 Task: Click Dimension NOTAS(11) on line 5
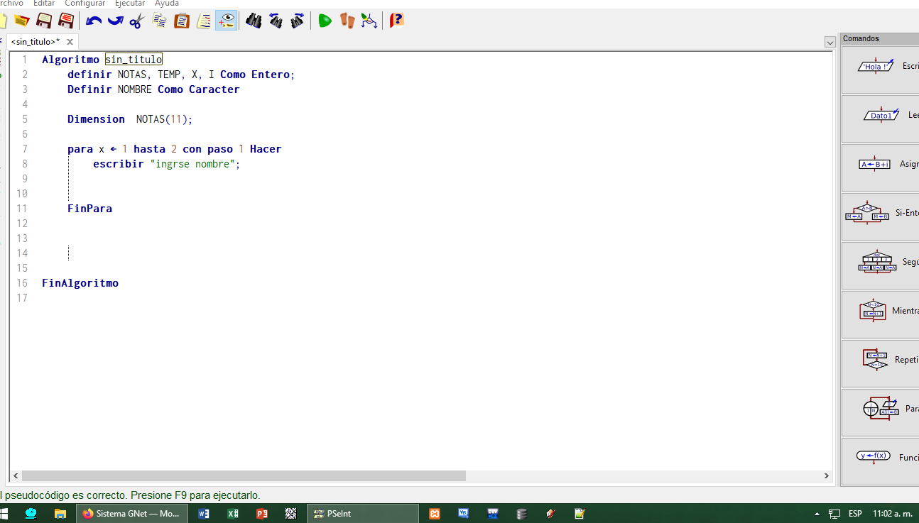click(x=130, y=119)
